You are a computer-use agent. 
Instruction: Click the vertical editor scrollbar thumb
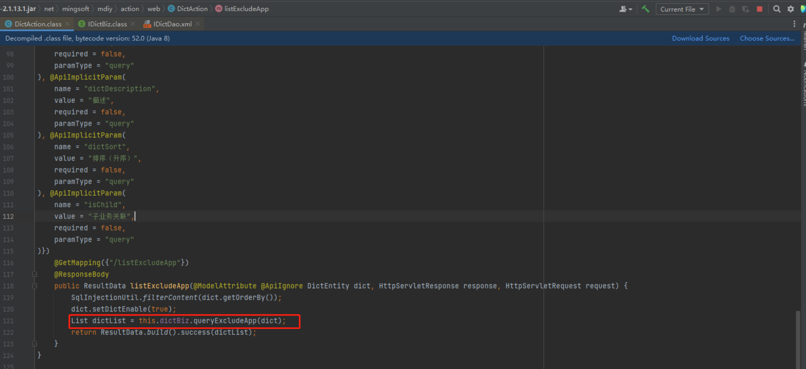coord(798,340)
